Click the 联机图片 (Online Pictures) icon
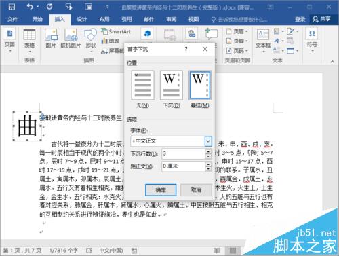The height and width of the screenshot is (256, 339). pos(71,39)
